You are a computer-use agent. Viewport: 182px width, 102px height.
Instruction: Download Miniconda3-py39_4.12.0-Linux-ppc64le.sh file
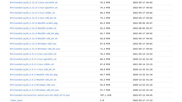(x=34, y=8)
